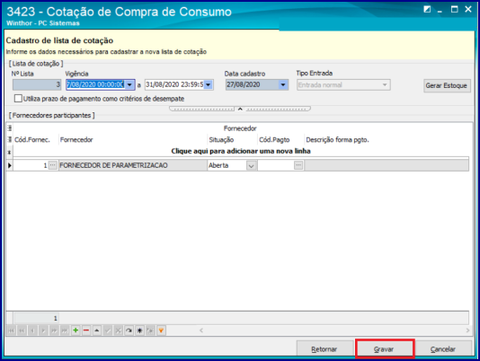Click Retornar button
The width and height of the screenshot is (480, 361).
tap(324, 349)
